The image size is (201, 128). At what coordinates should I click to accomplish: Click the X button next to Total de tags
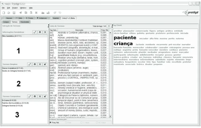coord(109,26)
